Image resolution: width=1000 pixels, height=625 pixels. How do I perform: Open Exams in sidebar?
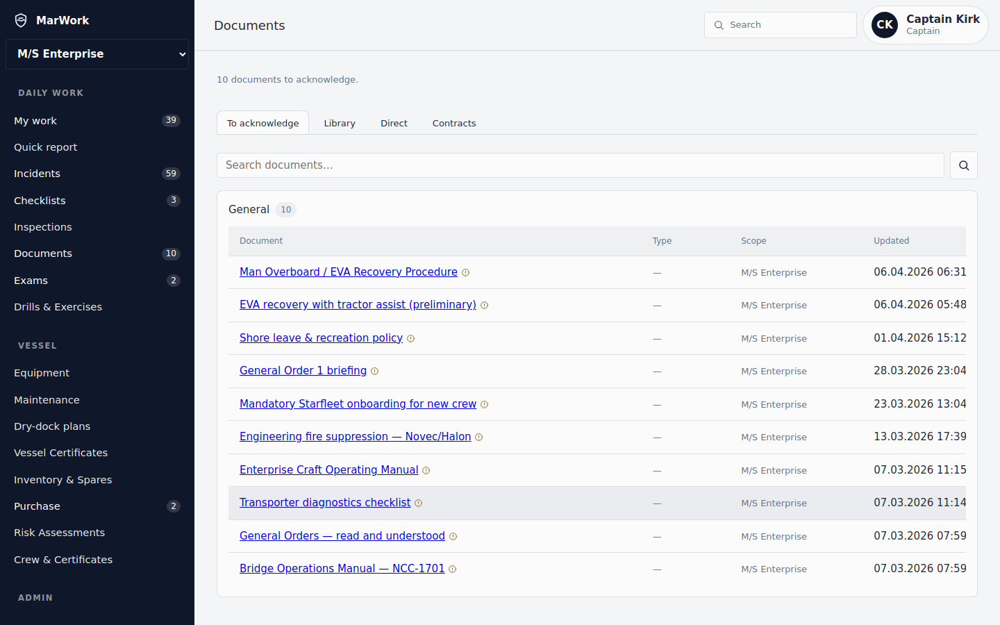(97, 281)
